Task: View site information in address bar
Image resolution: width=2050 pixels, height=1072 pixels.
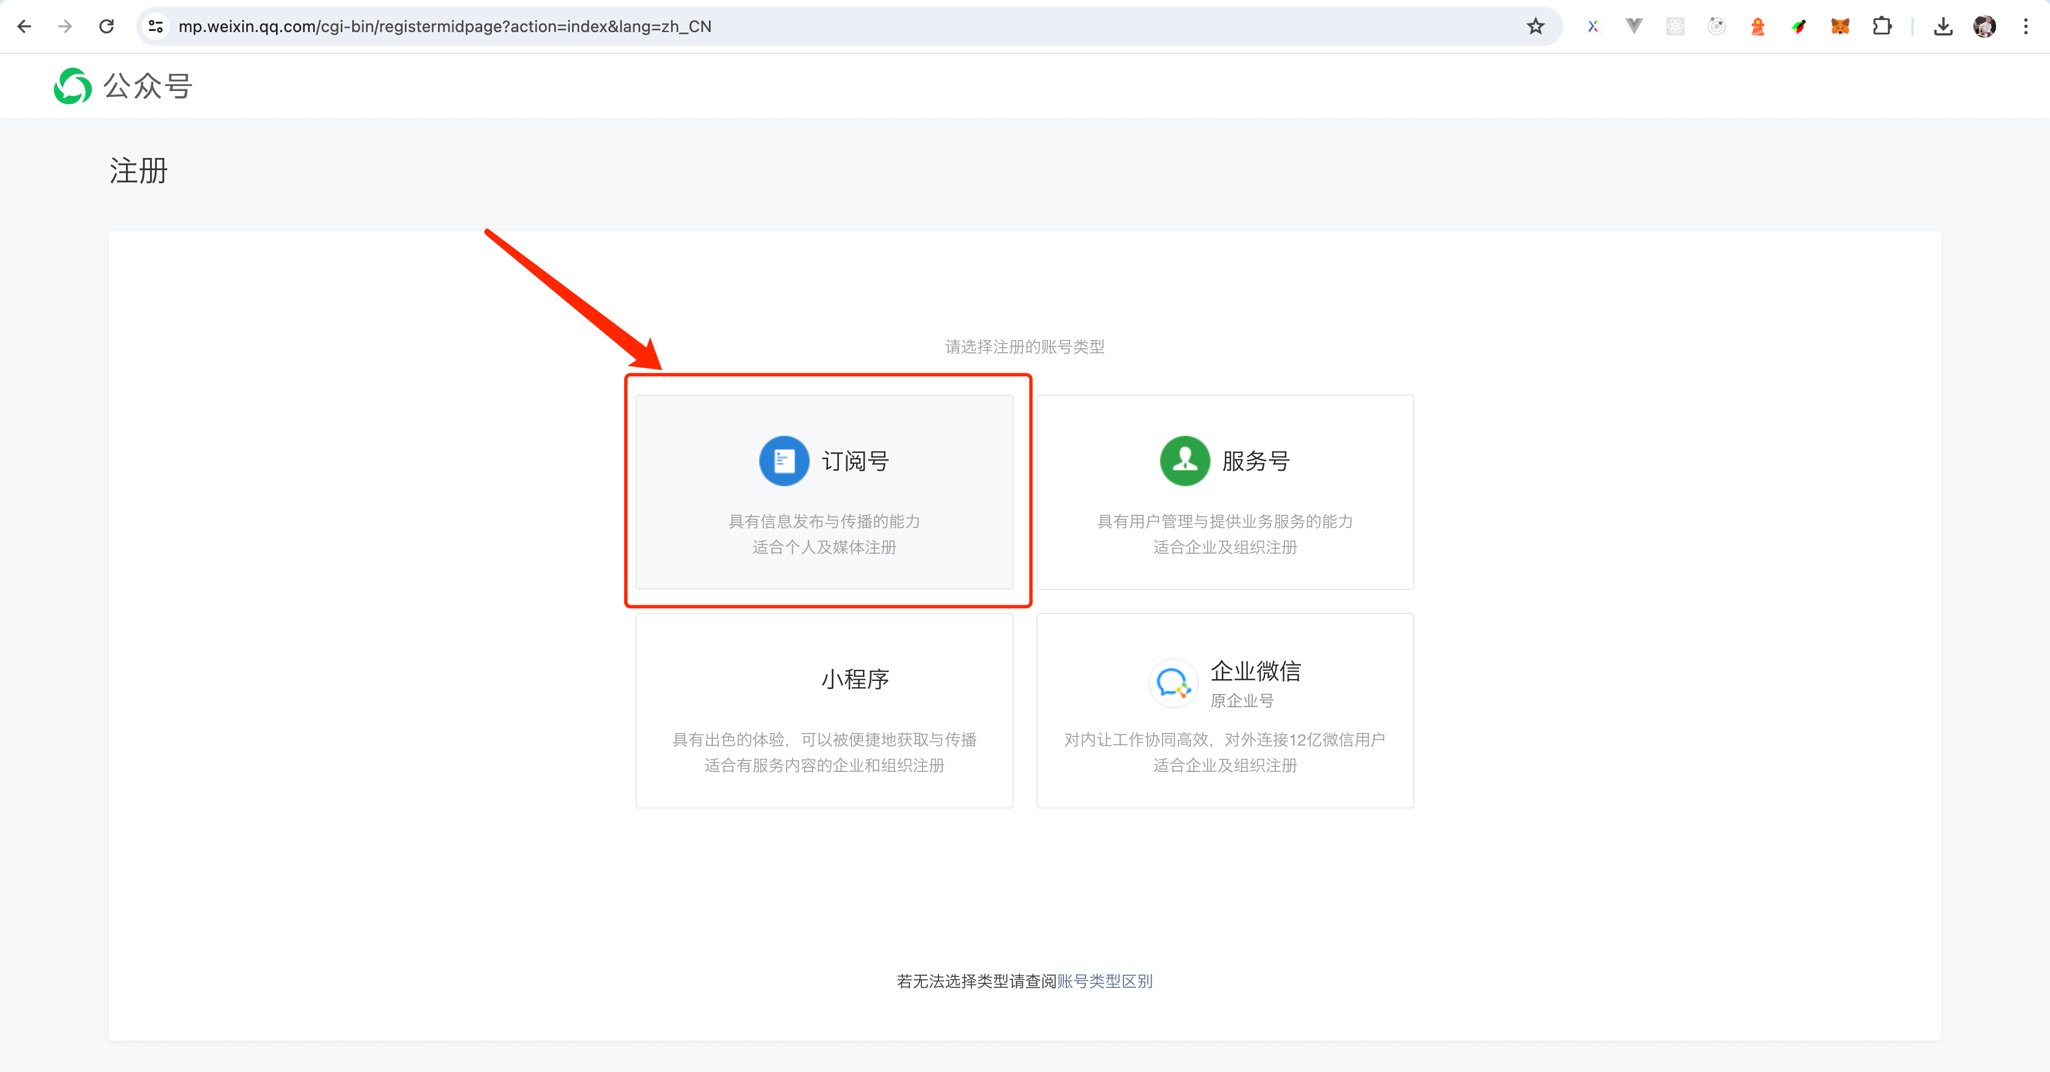Action: [156, 26]
